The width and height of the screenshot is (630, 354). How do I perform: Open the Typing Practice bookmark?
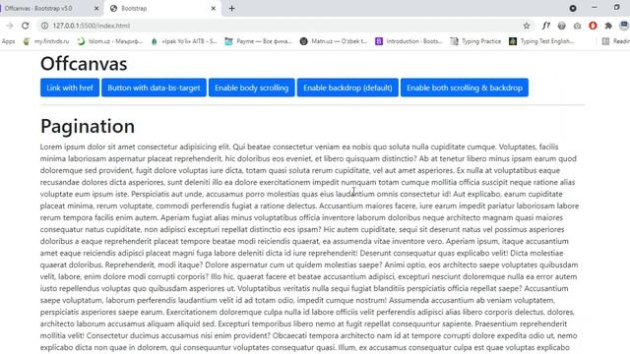pyautogui.click(x=475, y=41)
